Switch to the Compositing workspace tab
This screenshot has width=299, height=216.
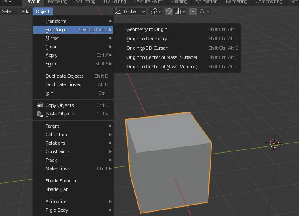[269, 2]
